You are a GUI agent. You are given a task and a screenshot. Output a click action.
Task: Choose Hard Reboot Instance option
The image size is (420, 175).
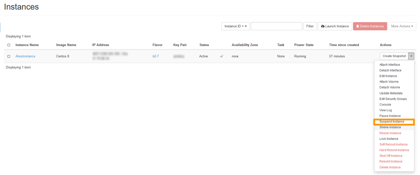(x=394, y=150)
